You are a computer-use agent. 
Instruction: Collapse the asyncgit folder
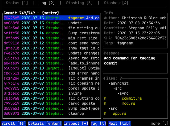click(x=119, y=83)
